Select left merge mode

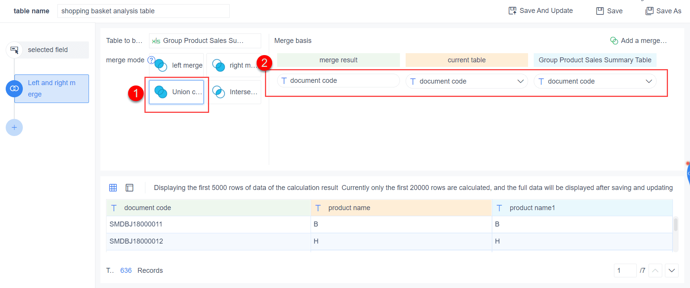[x=177, y=65]
